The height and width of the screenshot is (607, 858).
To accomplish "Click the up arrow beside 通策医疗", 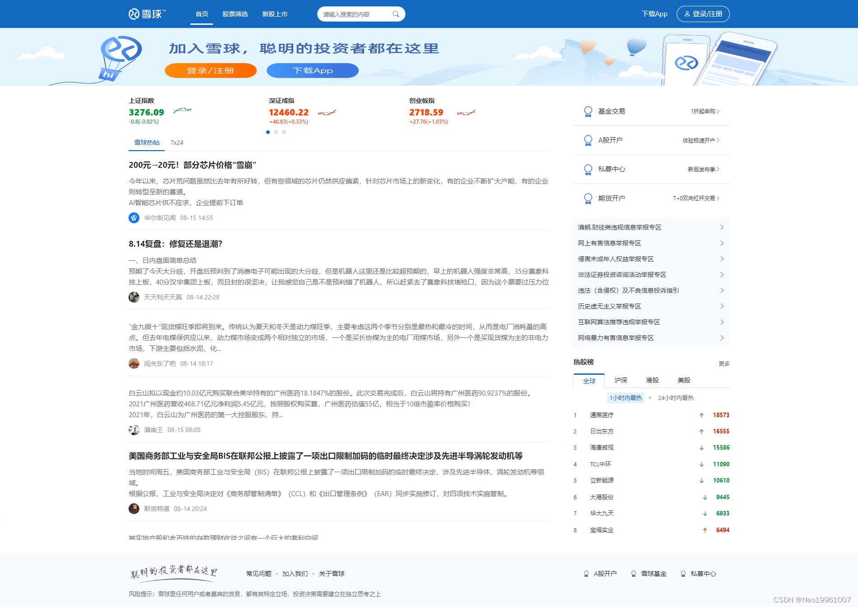I will (x=701, y=415).
